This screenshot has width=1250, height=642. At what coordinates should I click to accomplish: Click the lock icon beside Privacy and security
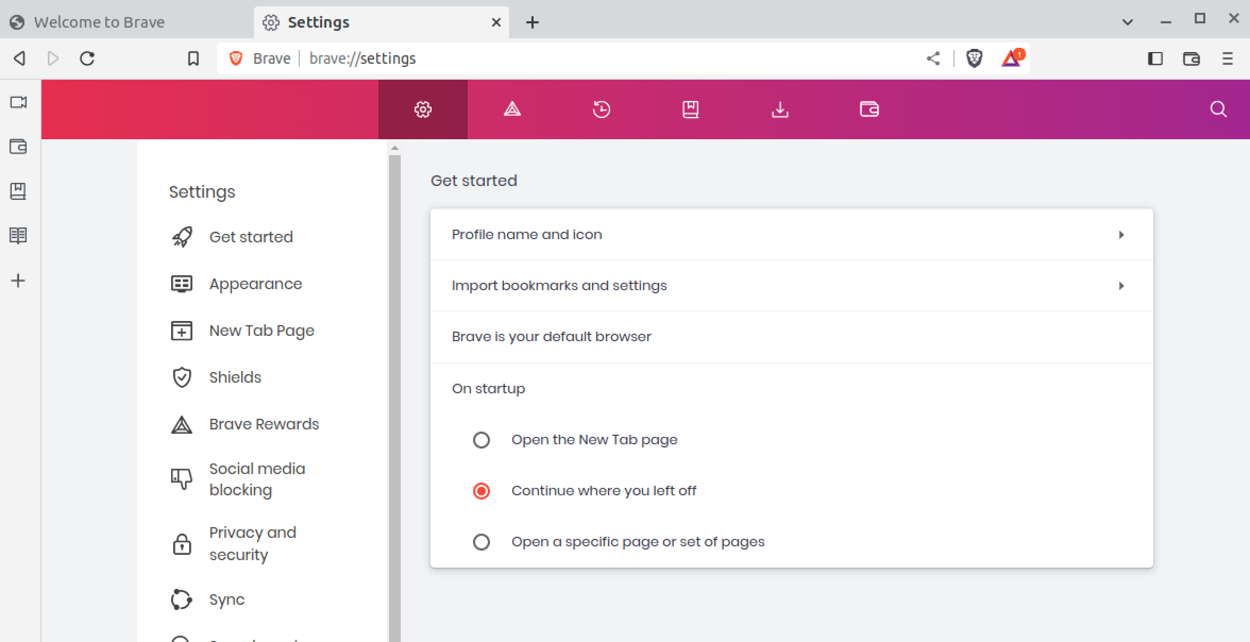(x=182, y=544)
